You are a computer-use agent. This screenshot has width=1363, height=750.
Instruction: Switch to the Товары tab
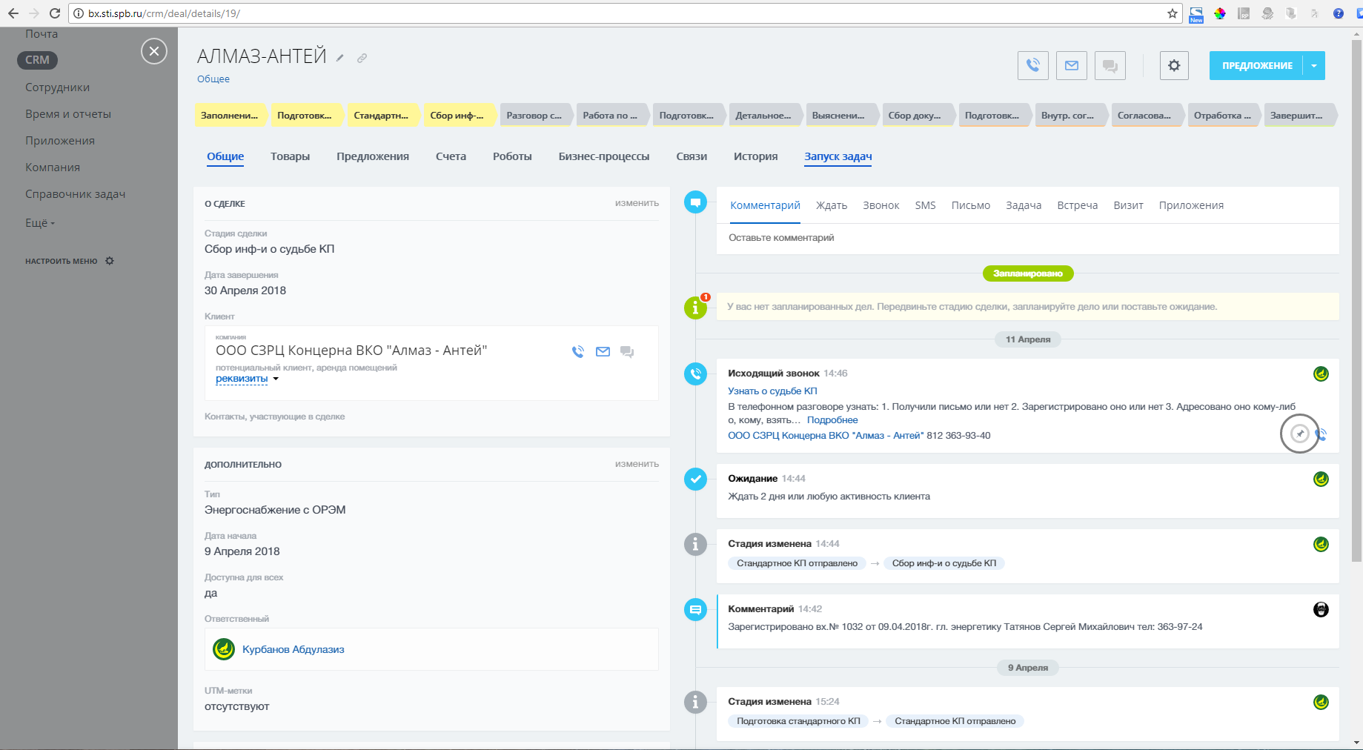coord(290,156)
